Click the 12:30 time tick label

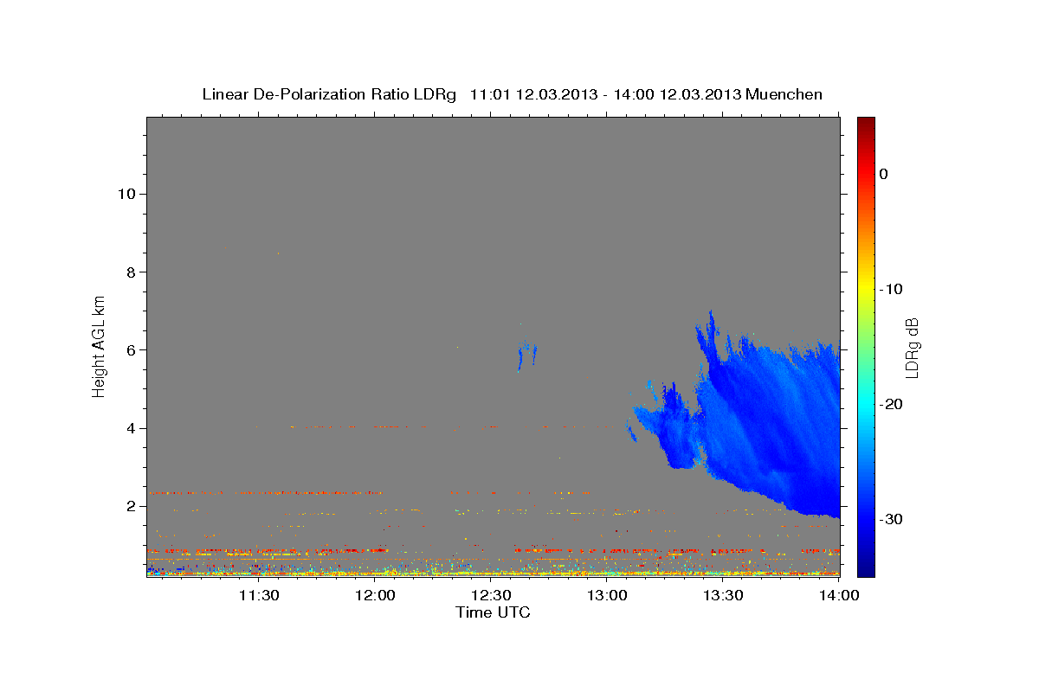tap(492, 595)
